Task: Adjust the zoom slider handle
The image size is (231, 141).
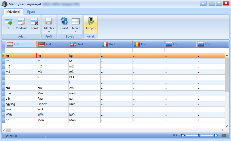Action: tap(199, 135)
